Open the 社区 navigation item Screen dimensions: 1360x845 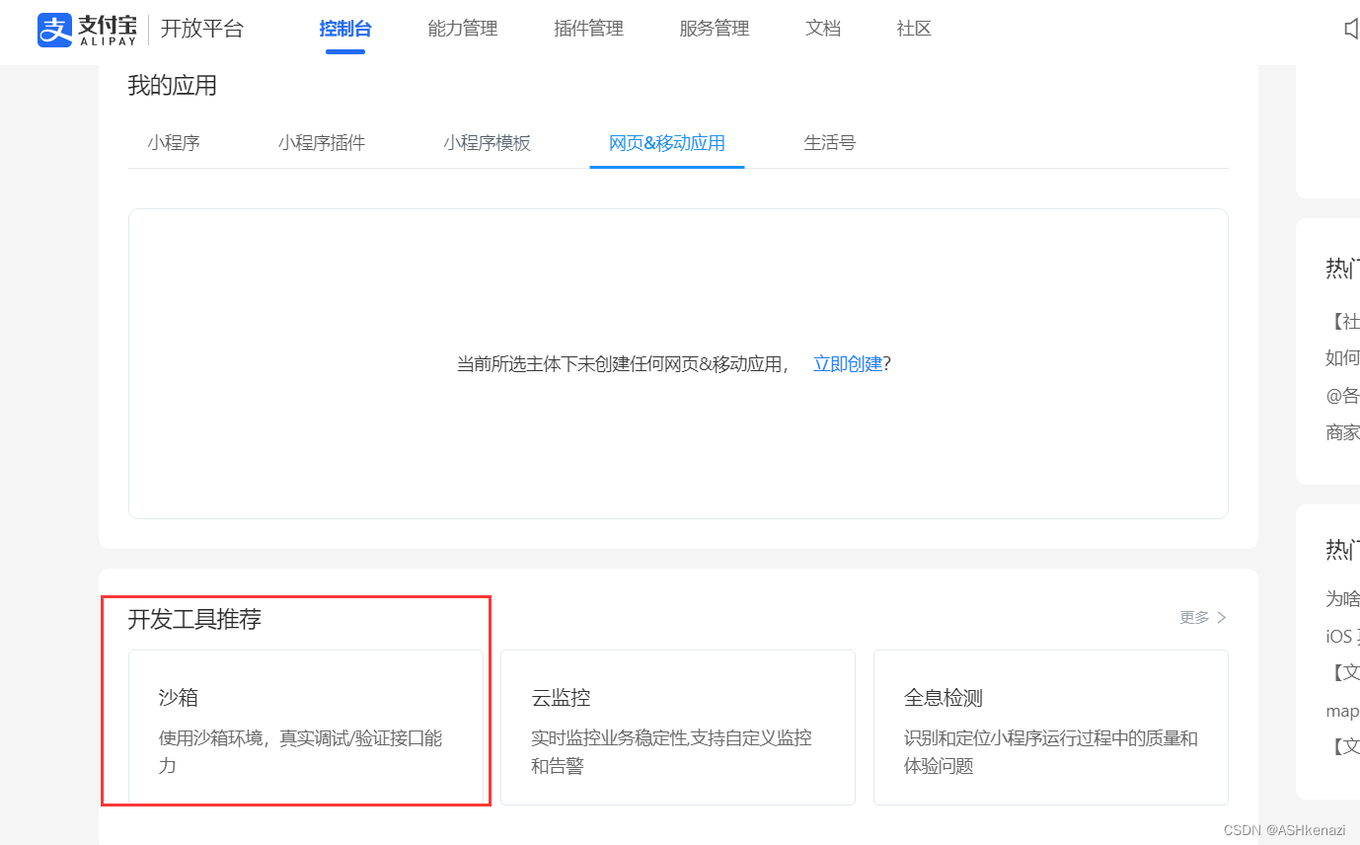914,29
